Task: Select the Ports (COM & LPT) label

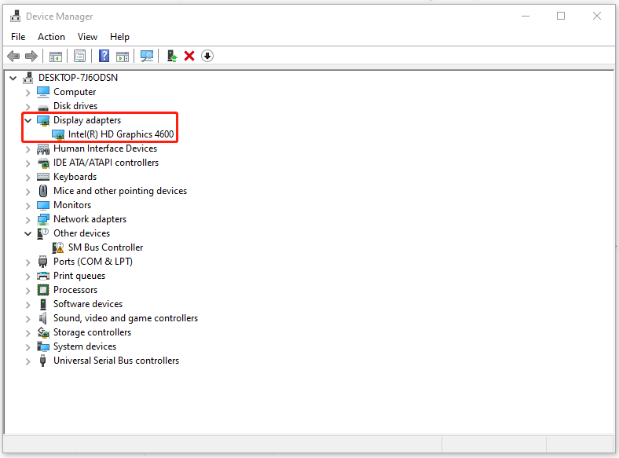Action: pyautogui.click(x=93, y=262)
